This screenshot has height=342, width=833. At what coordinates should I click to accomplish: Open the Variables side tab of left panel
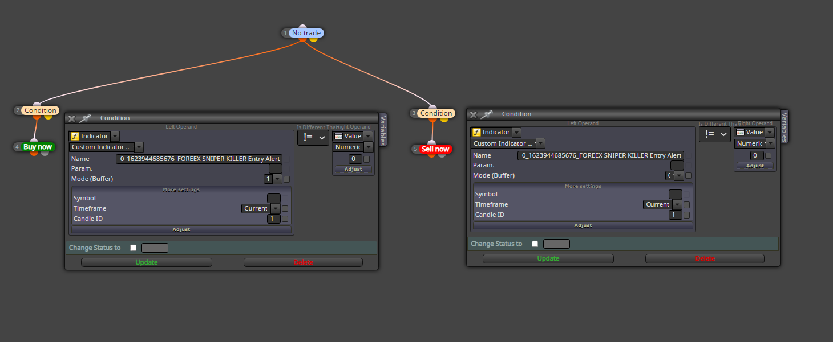coord(383,130)
